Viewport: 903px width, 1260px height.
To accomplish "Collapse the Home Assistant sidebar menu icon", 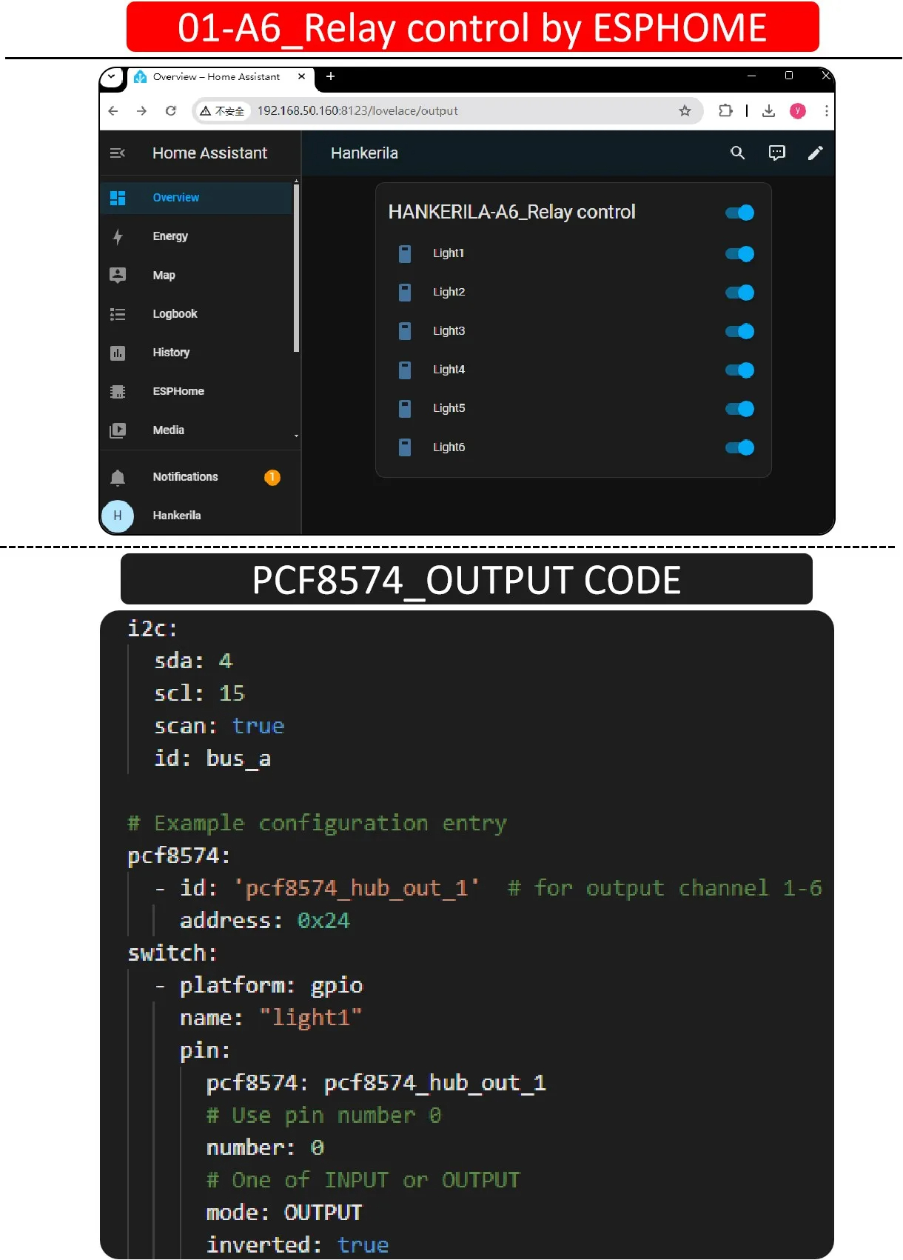I will pyautogui.click(x=117, y=153).
